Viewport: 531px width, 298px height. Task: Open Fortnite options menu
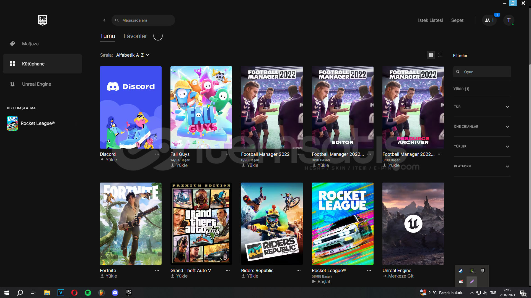point(157,270)
